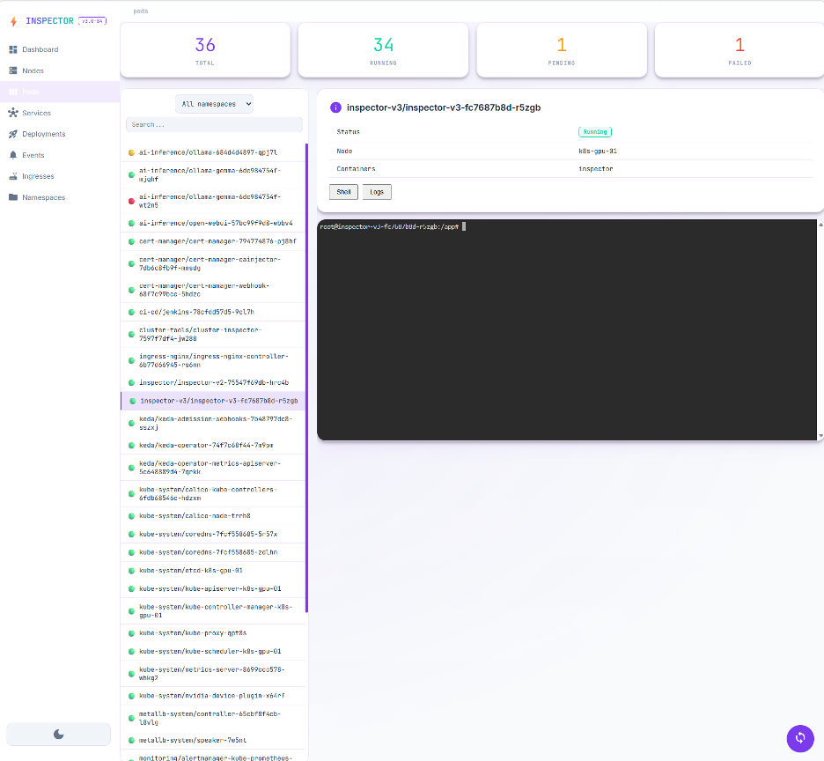Screen dimensions: 824x761
Task: Focus the pod Search field
Action: coord(215,125)
